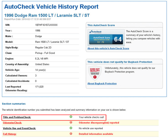Open Title and ProblemCheck section link
Viewport: 168px width, 139px height.
point(17,117)
